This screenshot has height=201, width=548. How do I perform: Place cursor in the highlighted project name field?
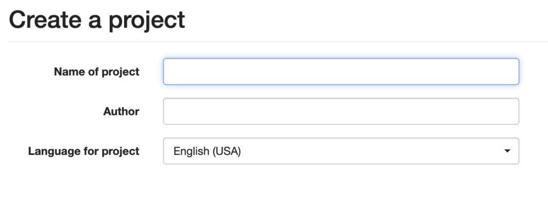(x=341, y=72)
